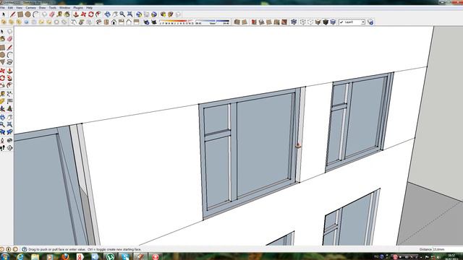The width and height of the screenshot is (463, 260).
Task: Pick Dimension tool in left palette
Action: (x=9, y=94)
